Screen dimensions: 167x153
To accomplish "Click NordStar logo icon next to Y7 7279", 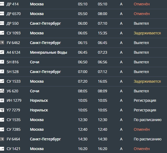I will (x=2, y=110).
